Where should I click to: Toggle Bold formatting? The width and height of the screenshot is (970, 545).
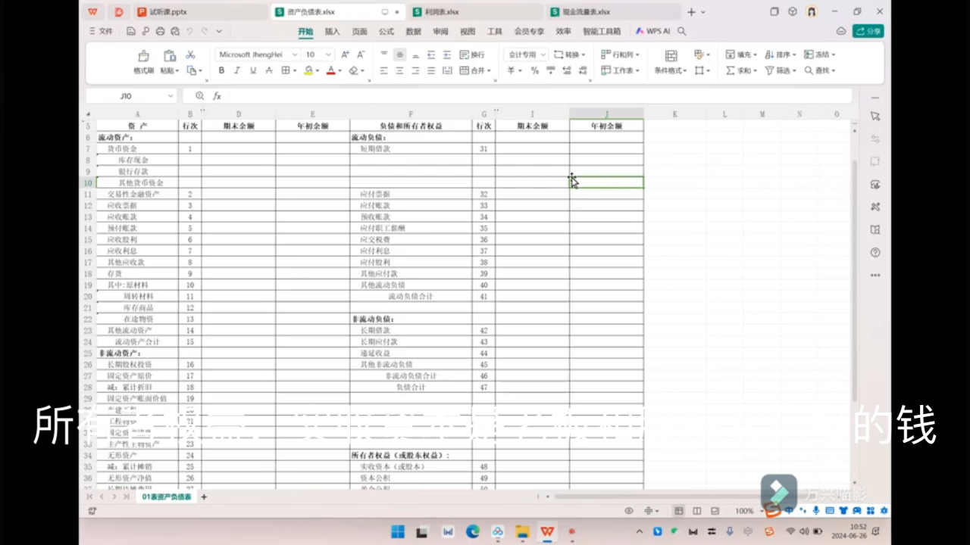221,70
